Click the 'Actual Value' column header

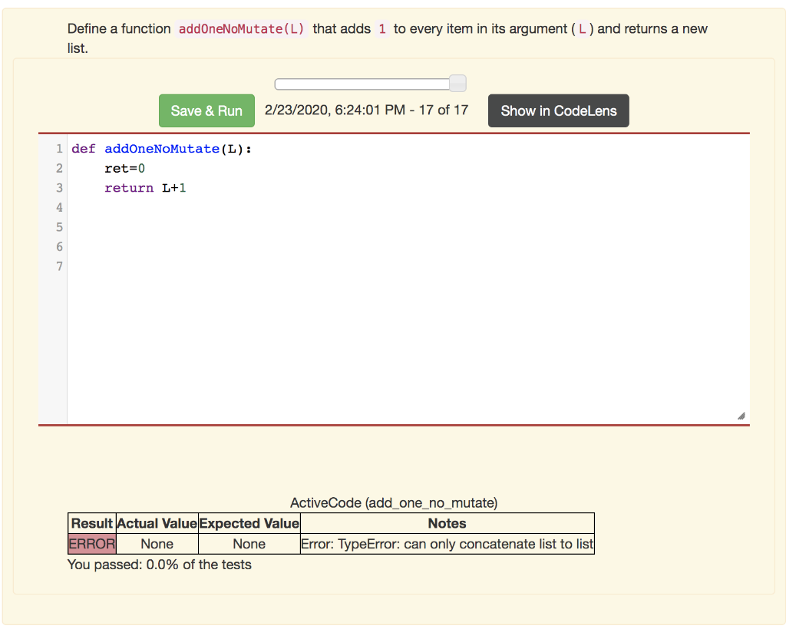(x=157, y=523)
